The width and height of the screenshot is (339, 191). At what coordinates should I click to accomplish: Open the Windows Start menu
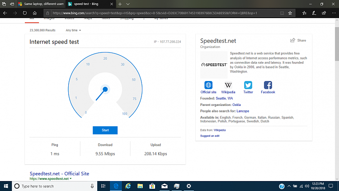6,186
